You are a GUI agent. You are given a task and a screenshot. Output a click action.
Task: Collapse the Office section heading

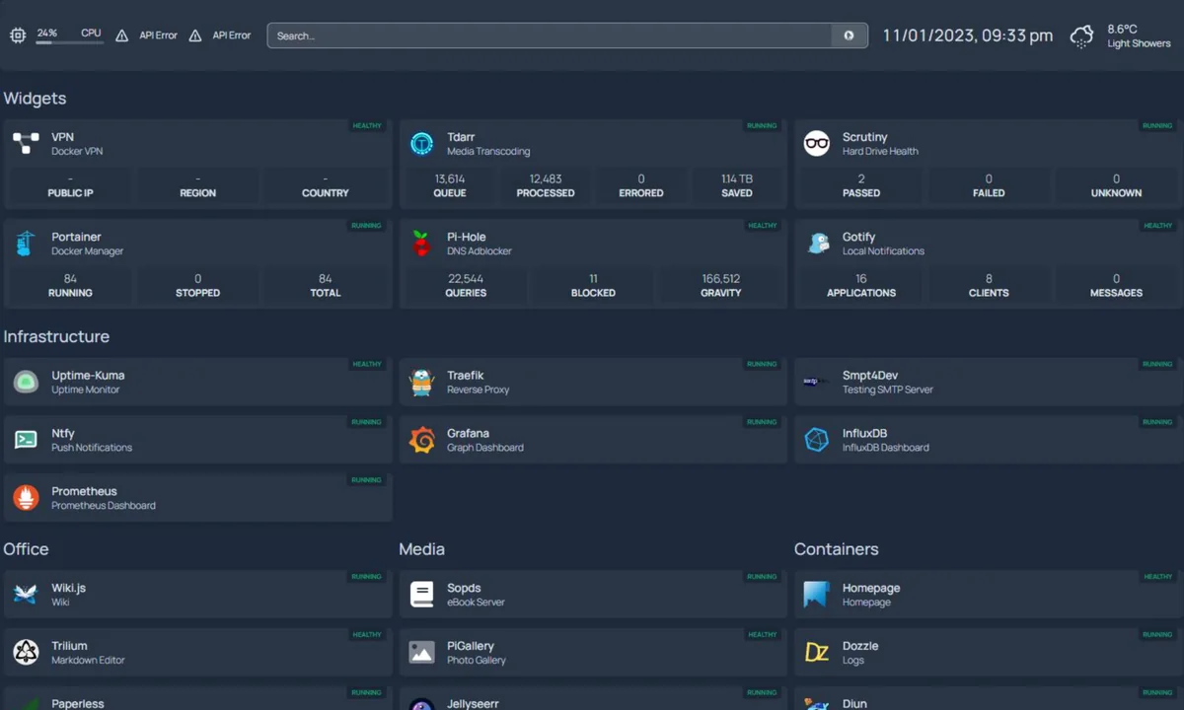[26, 549]
